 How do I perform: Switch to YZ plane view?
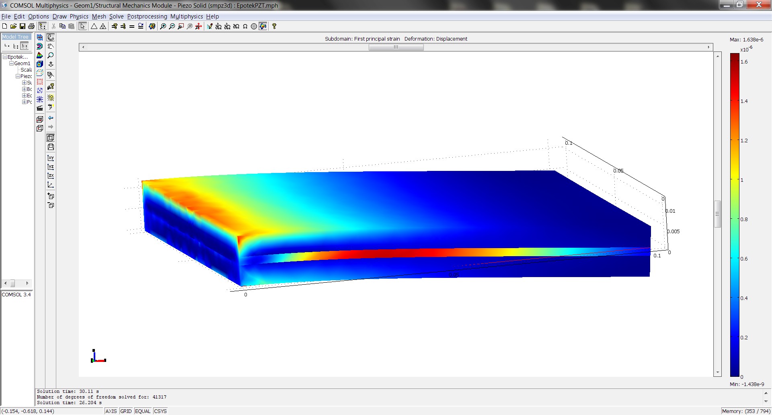[51, 167]
